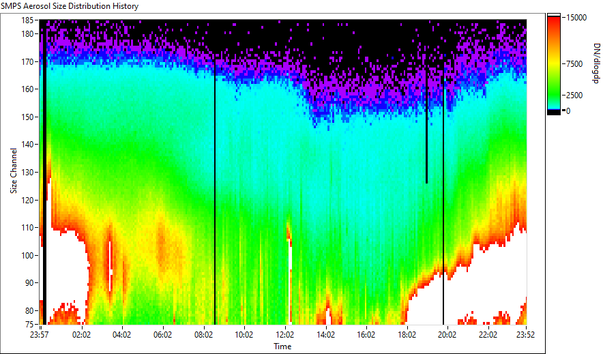This screenshot has width=603, height=354.
Task: Click the y-axis tick label 160
Action: [x=27, y=89]
